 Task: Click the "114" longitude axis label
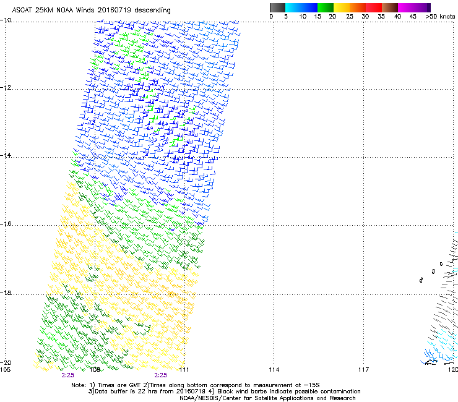pyautogui.click(x=274, y=370)
